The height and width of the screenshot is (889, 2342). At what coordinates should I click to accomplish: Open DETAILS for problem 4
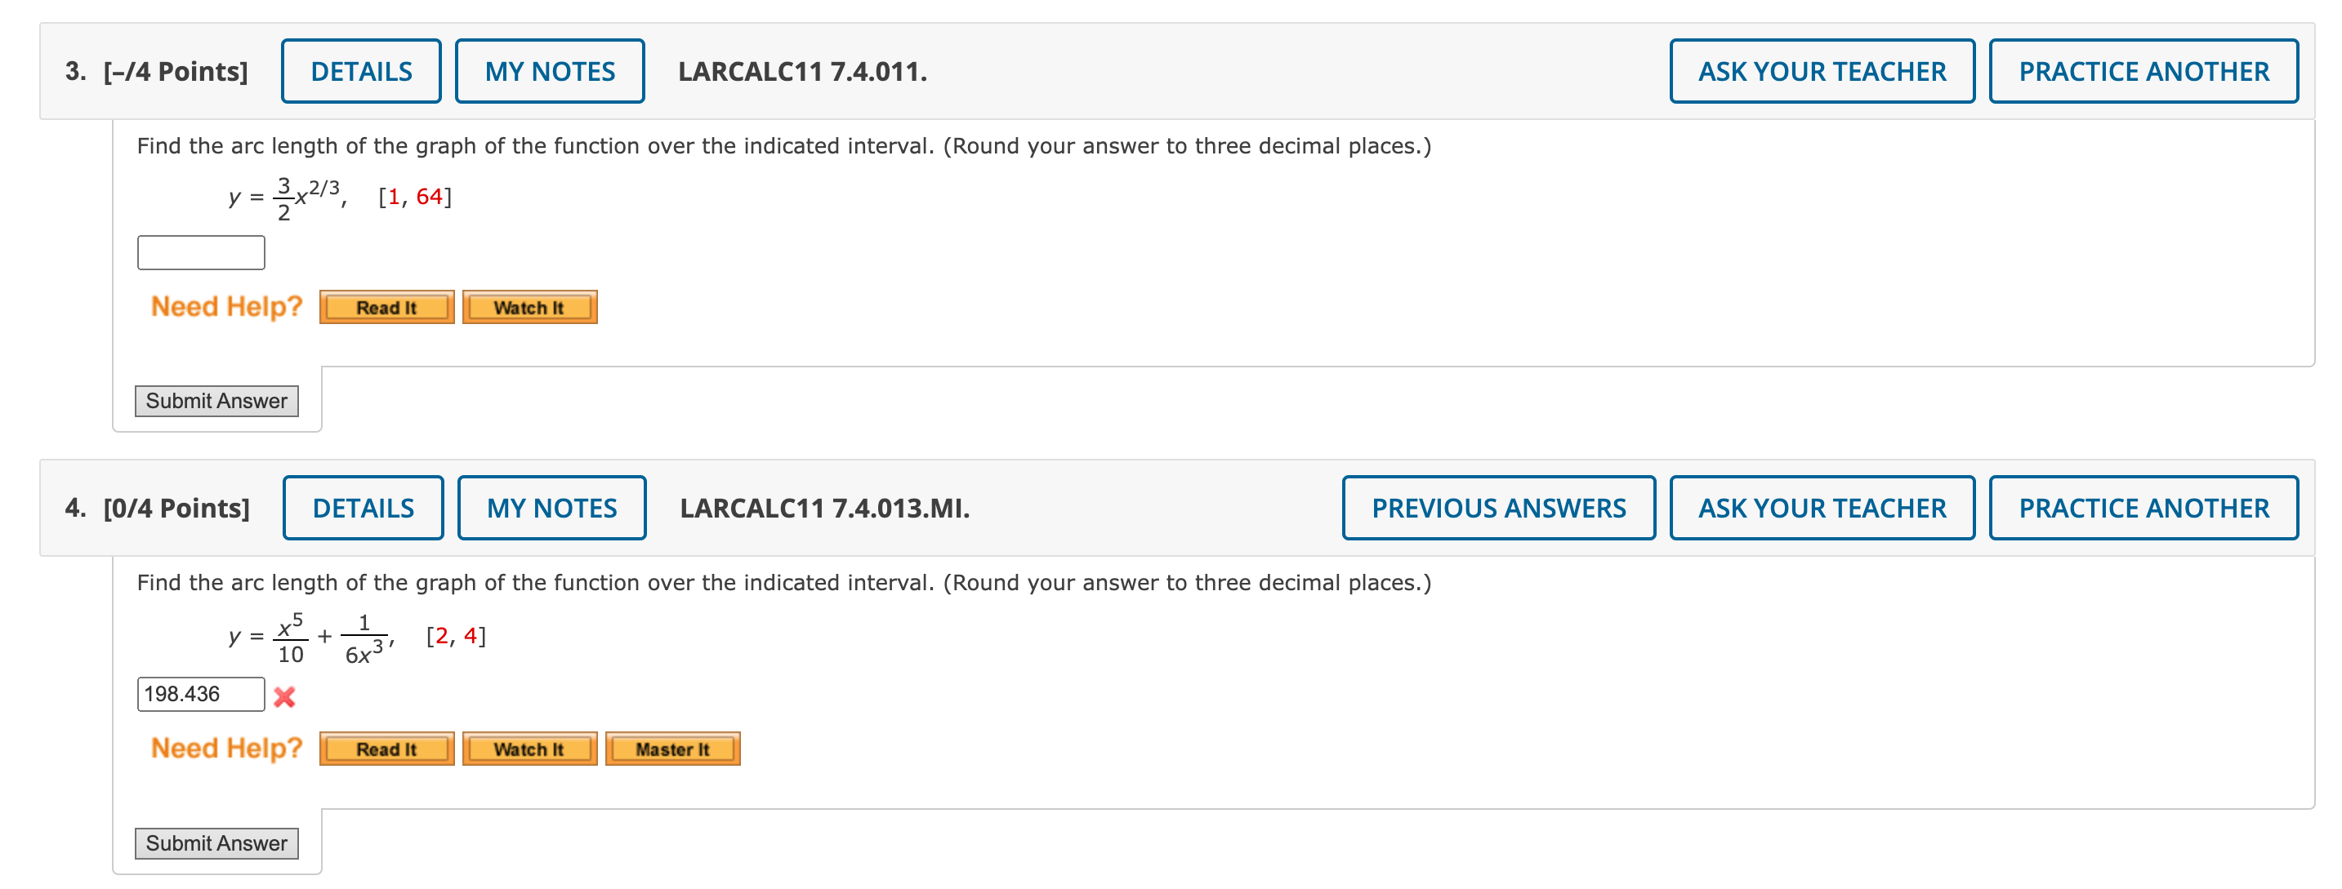(363, 508)
